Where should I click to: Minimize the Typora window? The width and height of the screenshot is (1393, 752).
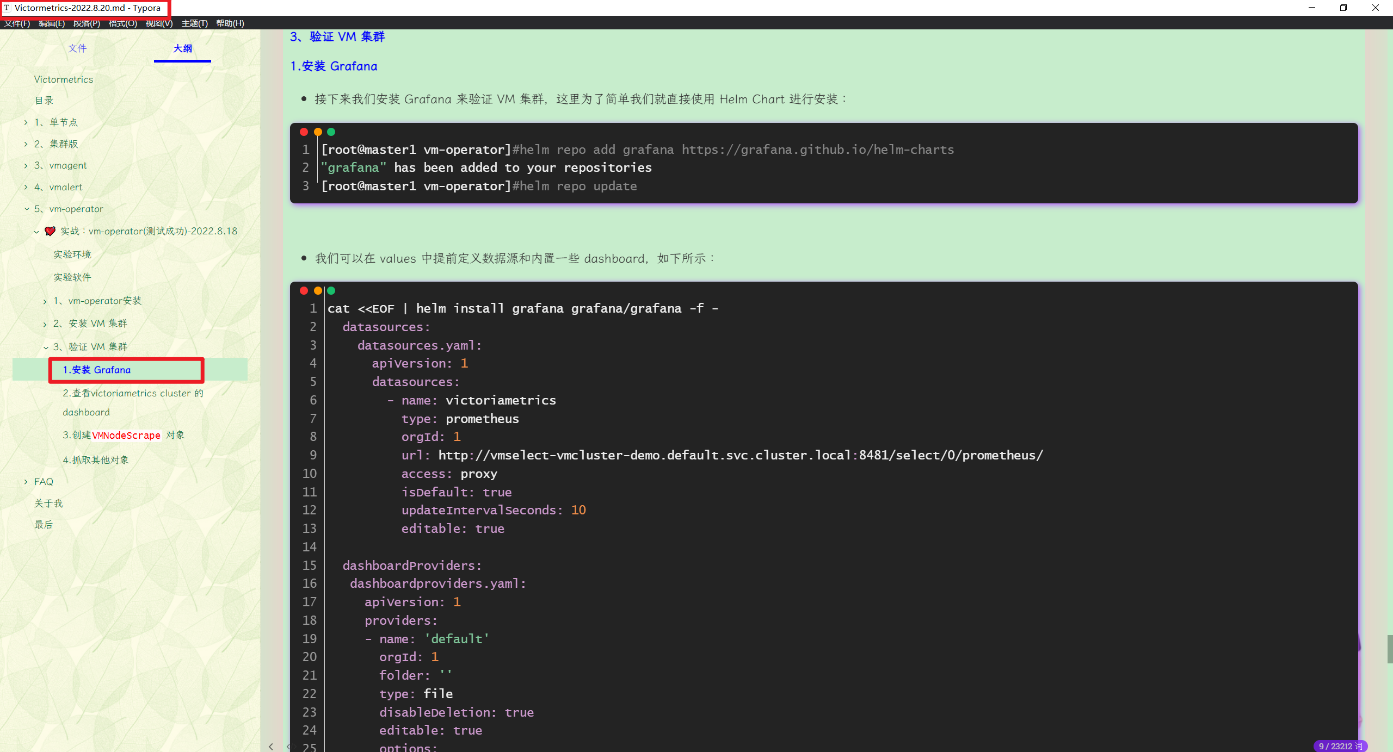1312,8
